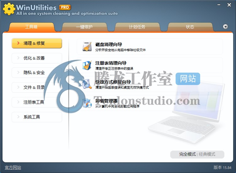Select the 系统工具 category

(x=37, y=117)
